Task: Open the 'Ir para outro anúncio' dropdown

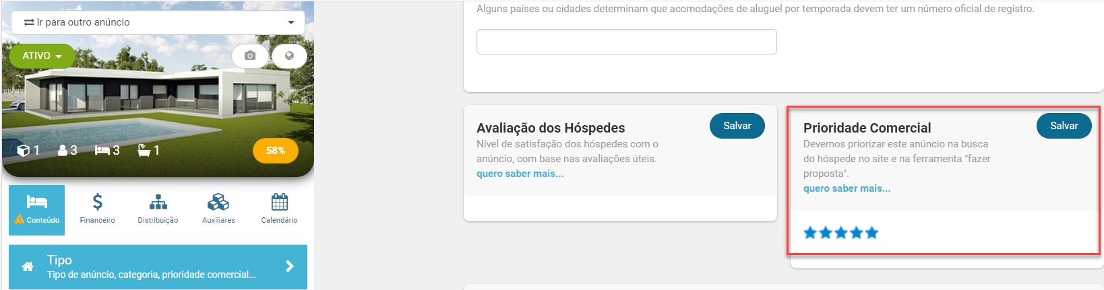Action: (x=158, y=22)
